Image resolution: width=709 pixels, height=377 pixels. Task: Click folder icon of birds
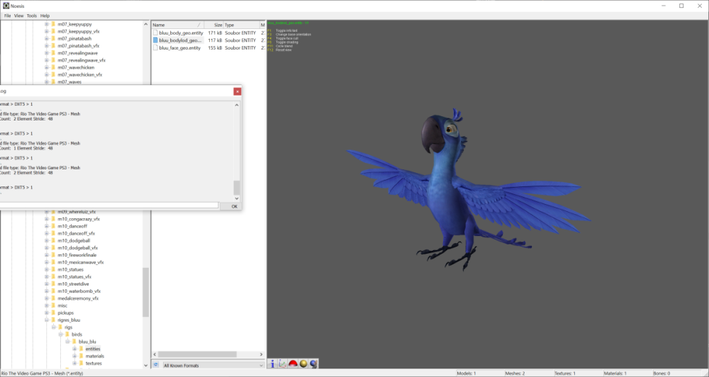click(67, 334)
